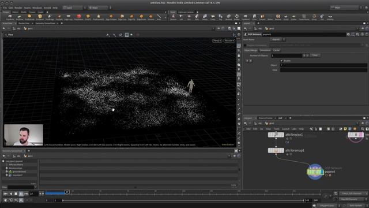This screenshot has height=208, width=369.
Task: Click the Add menu in the network editor
Action: click(x=248, y=129)
